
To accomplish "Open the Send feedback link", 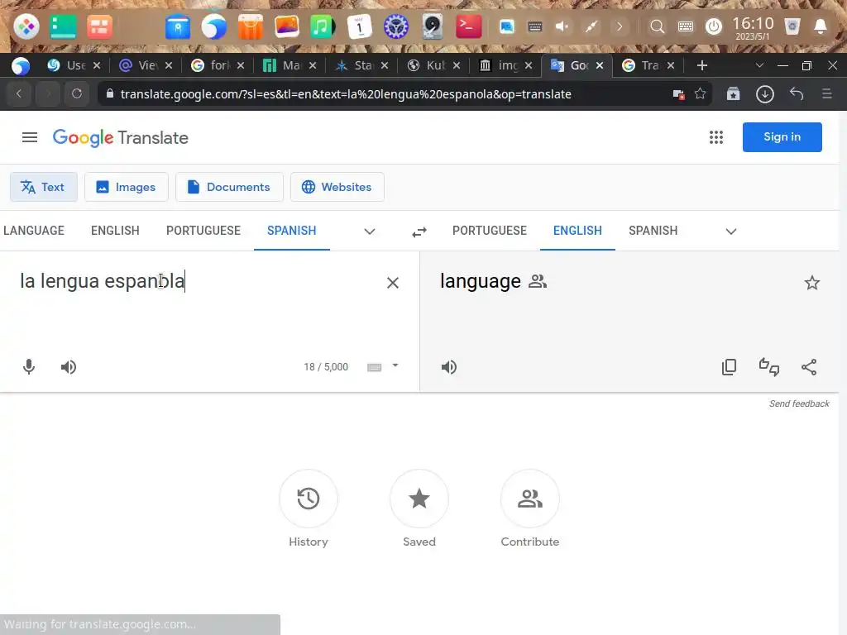I will click(x=799, y=403).
